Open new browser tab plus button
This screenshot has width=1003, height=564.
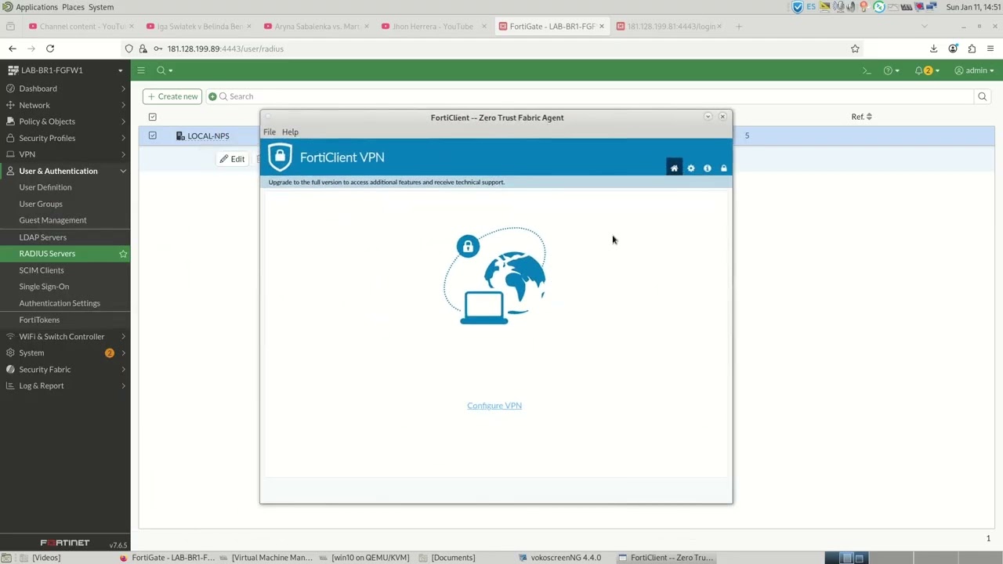tap(738, 27)
